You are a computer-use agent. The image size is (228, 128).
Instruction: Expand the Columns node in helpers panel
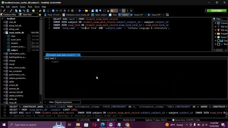click(215, 23)
